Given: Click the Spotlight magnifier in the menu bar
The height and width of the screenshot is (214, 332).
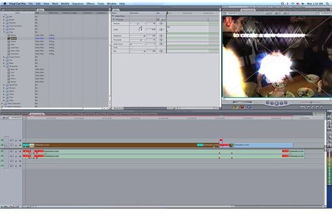Looking at the screenshot, I should click(x=328, y=4).
